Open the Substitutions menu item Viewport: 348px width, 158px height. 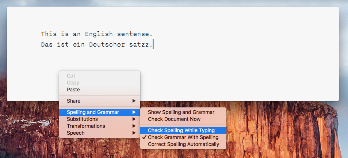100,119
